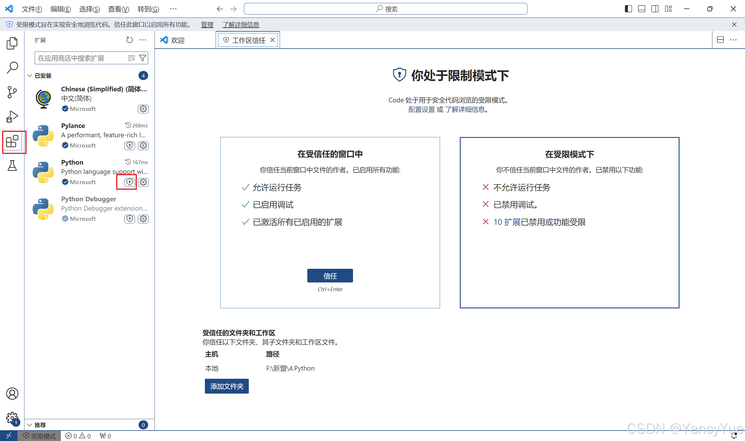Switch to the Welcome tab
This screenshot has height=441, width=745.
tap(178, 40)
